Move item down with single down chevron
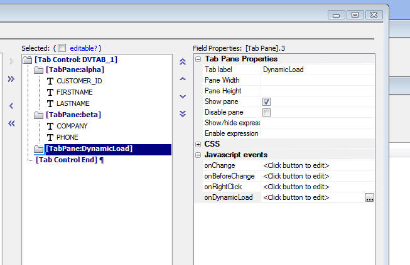This screenshot has height=265, width=410. click(x=183, y=96)
